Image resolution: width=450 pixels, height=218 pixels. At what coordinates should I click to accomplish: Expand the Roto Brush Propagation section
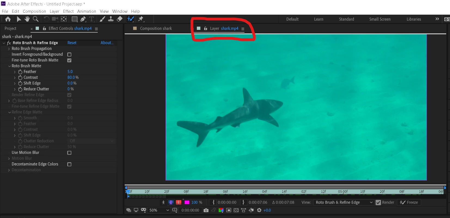click(9, 49)
